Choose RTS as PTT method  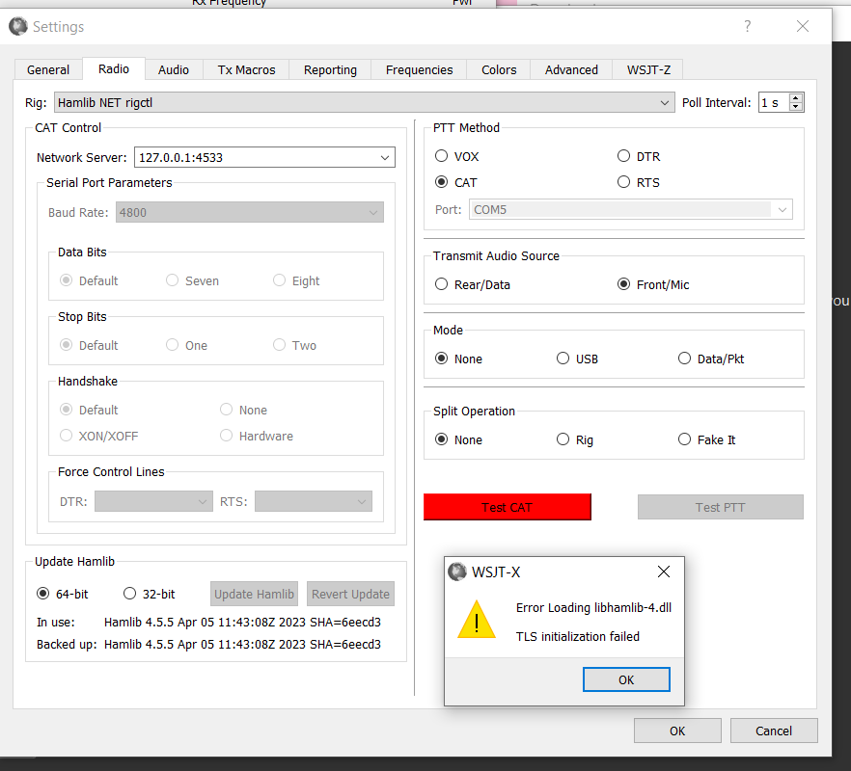[x=639, y=183]
